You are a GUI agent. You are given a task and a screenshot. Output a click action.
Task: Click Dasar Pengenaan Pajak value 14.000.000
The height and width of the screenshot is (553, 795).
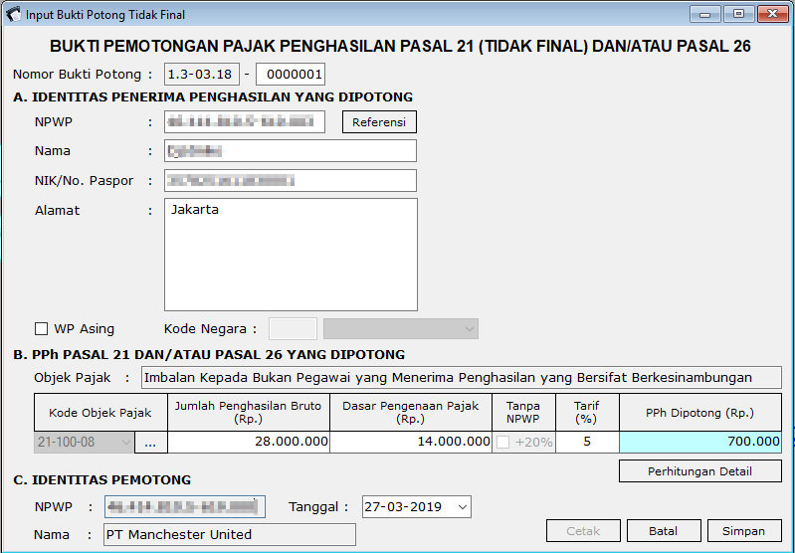click(x=411, y=442)
